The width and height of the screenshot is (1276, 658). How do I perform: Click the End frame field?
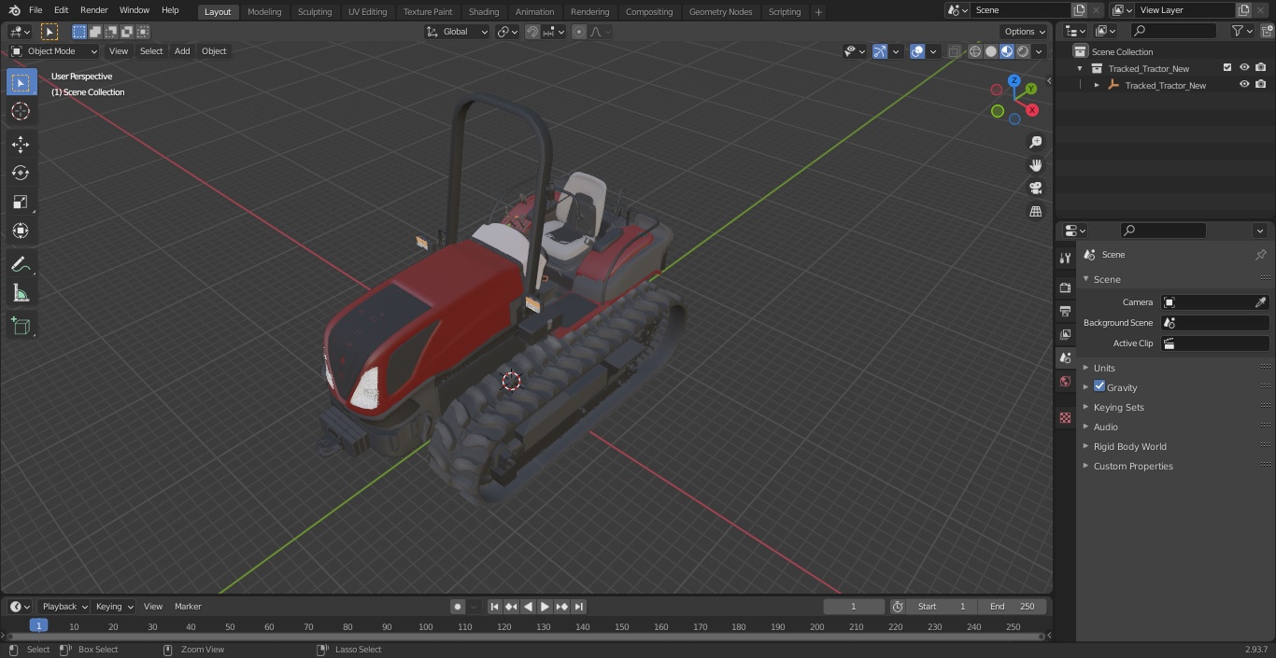coord(1012,607)
